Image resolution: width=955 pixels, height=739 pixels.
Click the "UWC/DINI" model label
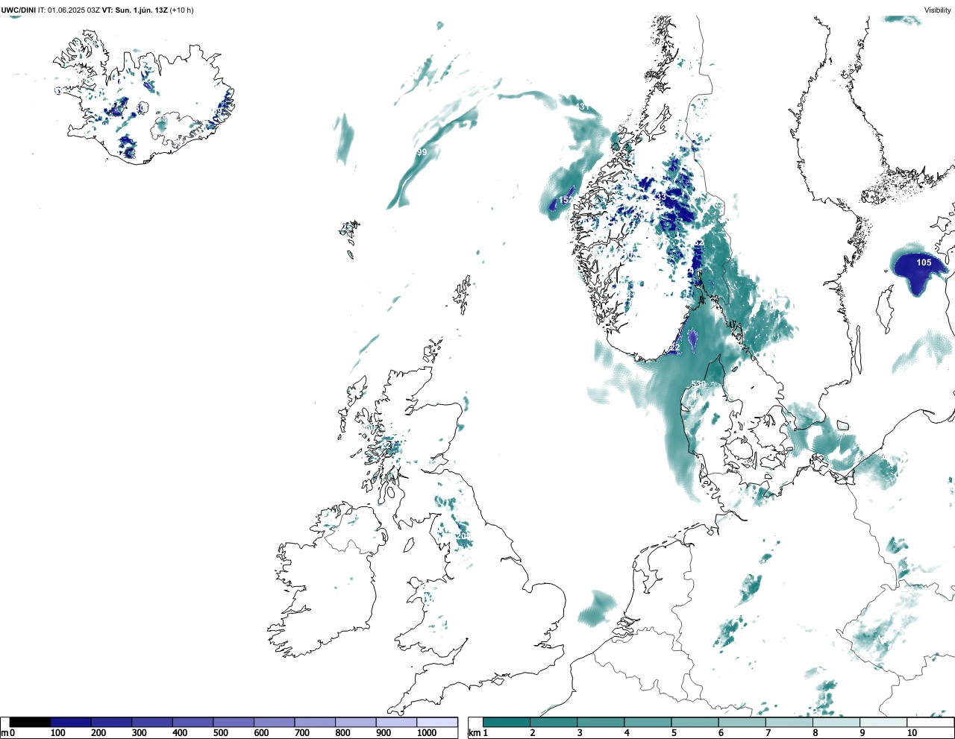point(19,10)
